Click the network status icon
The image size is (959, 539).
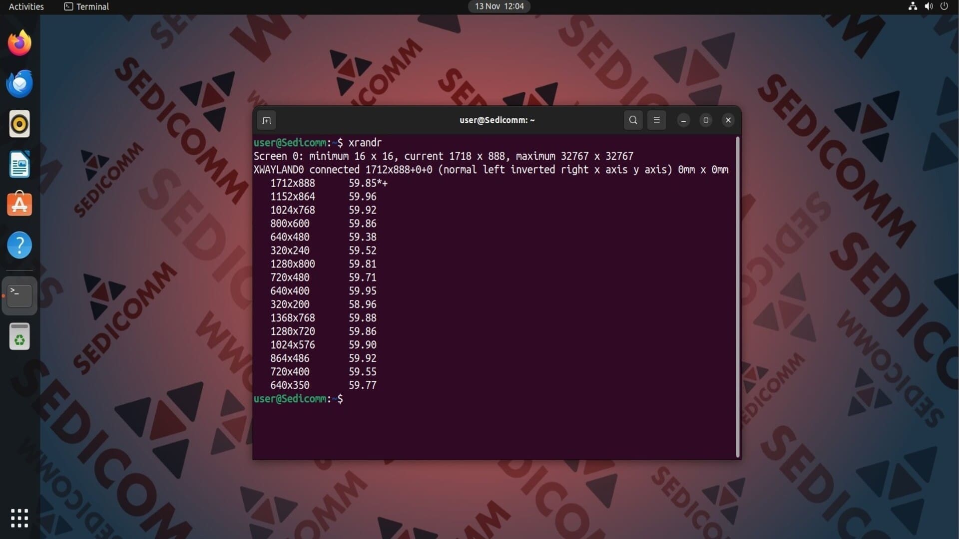click(x=913, y=6)
